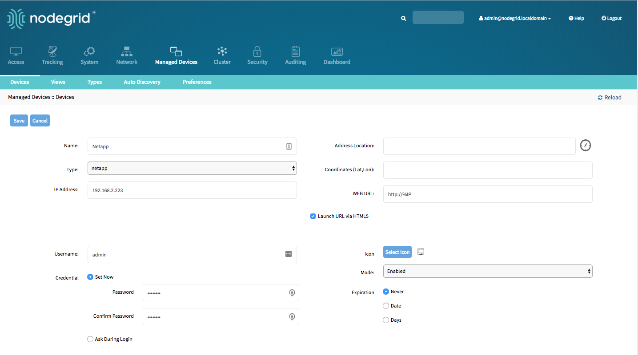Viewport: 638px width, 355px height.
Task: Click the Logout link
Action: 611,19
